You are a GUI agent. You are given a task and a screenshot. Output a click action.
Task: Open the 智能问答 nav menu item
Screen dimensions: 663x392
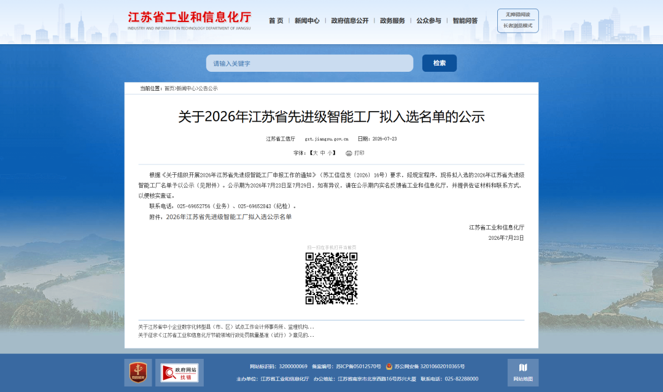click(465, 21)
